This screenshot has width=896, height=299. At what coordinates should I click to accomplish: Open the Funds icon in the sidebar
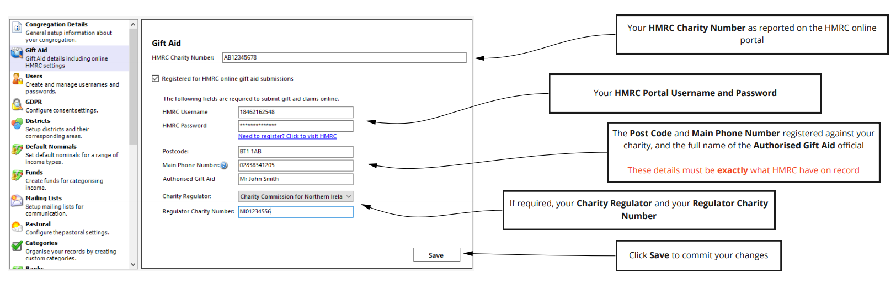click(x=17, y=175)
